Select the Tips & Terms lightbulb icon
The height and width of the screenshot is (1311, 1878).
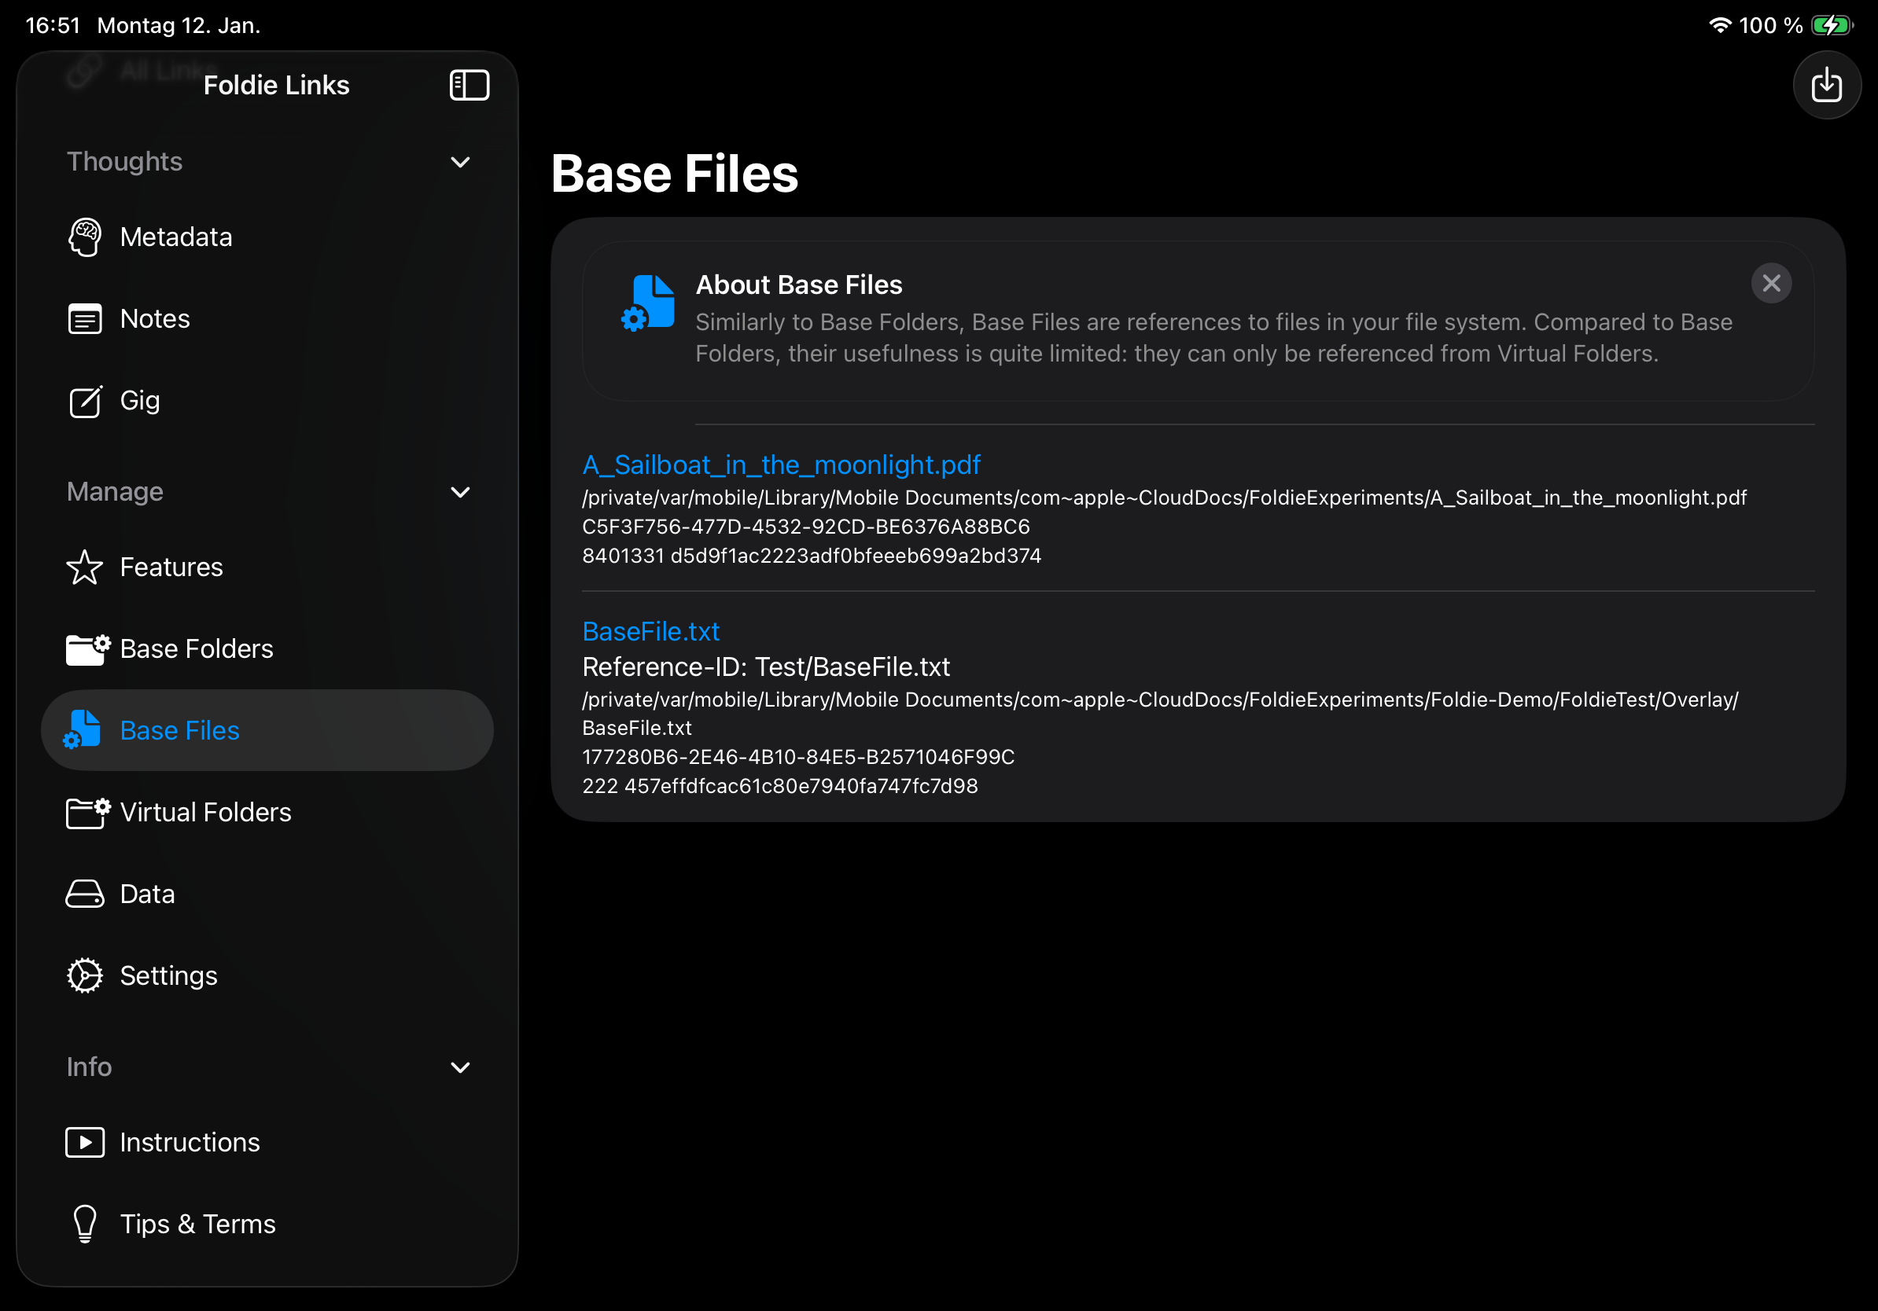84,1224
